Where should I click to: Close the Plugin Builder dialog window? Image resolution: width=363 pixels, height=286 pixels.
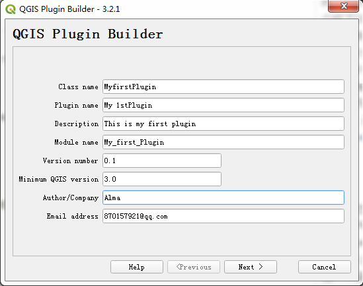tap(344, 6)
